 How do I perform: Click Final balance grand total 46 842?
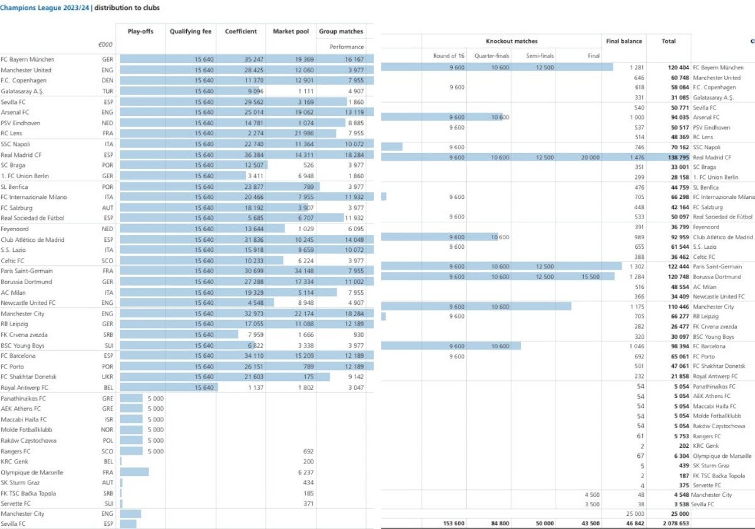[x=635, y=523]
